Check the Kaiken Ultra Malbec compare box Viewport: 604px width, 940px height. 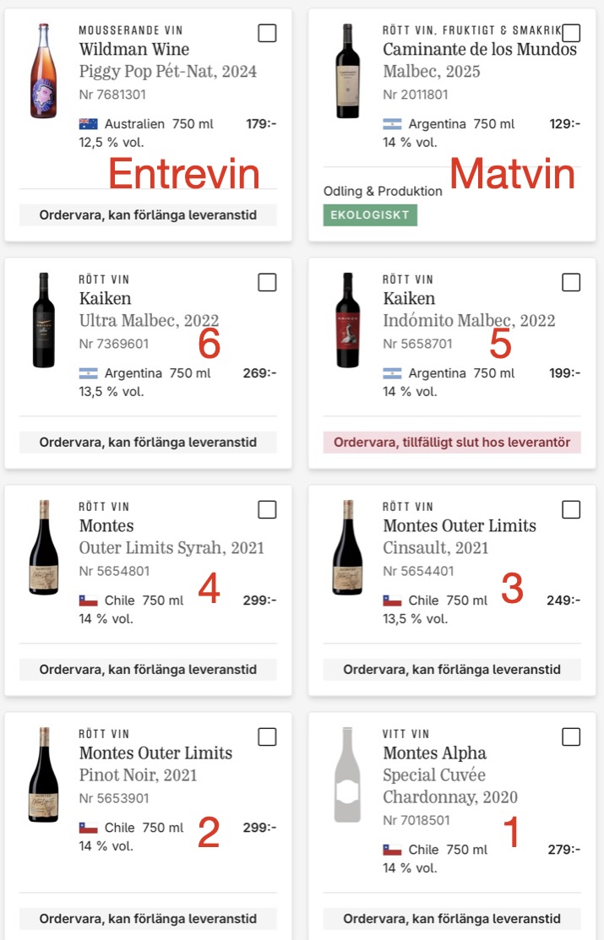(x=267, y=282)
